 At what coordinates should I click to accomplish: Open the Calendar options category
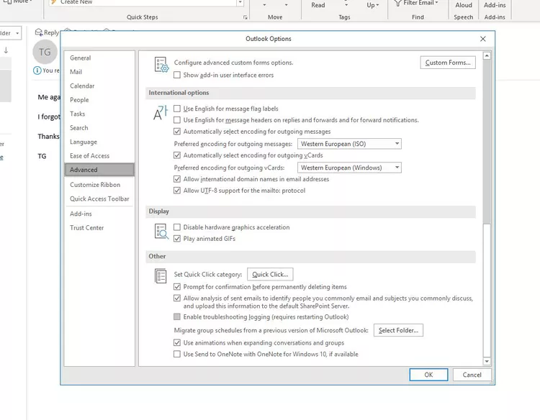[x=99, y=86]
